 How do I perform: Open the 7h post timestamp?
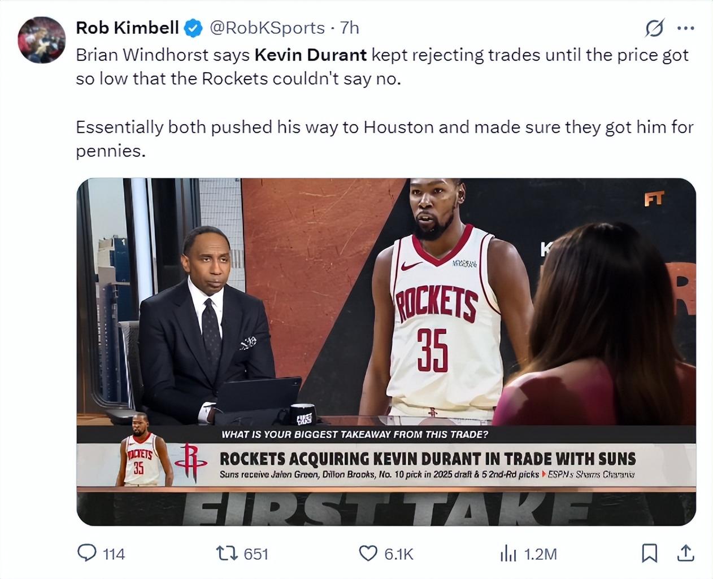pos(350,28)
